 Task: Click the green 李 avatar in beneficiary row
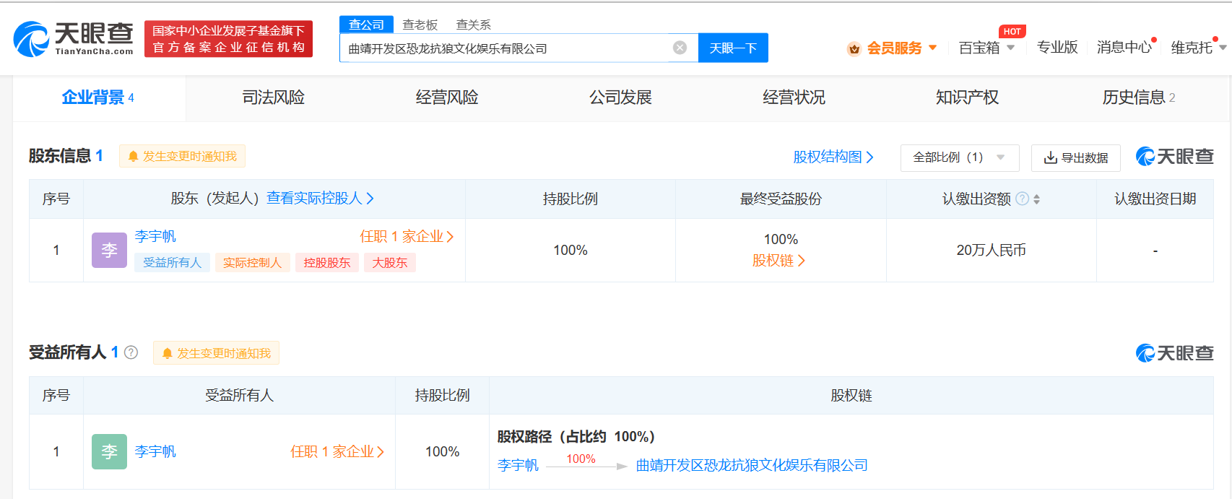(x=109, y=452)
